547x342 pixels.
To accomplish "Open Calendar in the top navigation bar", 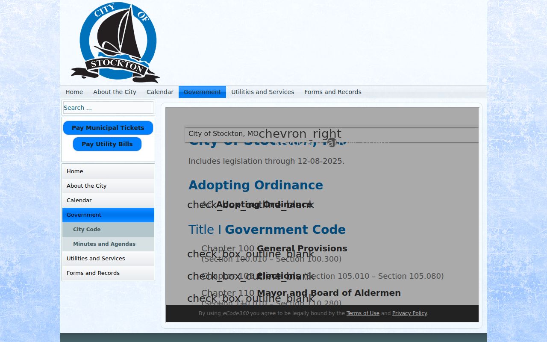I will pos(160,92).
